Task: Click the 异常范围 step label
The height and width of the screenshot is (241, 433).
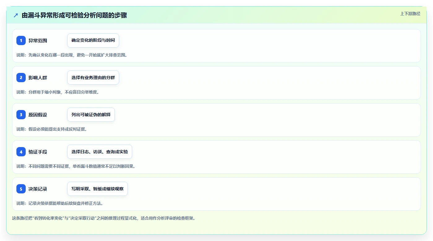Action: (x=38, y=40)
